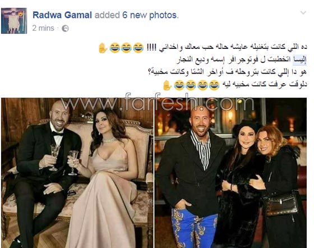Click the "added" text in post header
The height and width of the screenshot is (248, 314).
pos(107,15)
